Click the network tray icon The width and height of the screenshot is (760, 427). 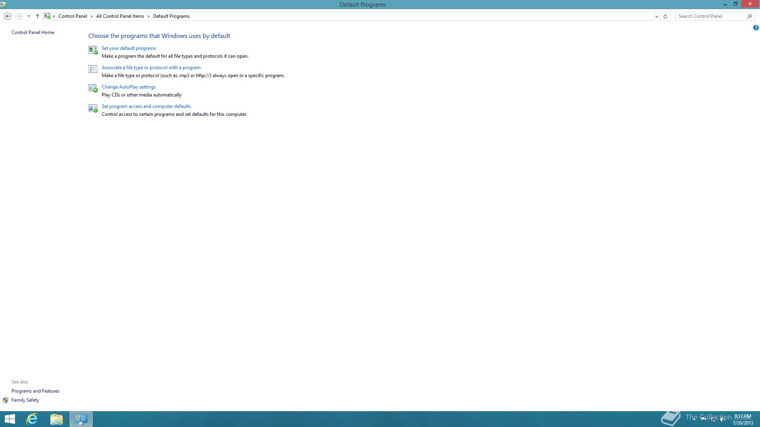coord(713,419)
